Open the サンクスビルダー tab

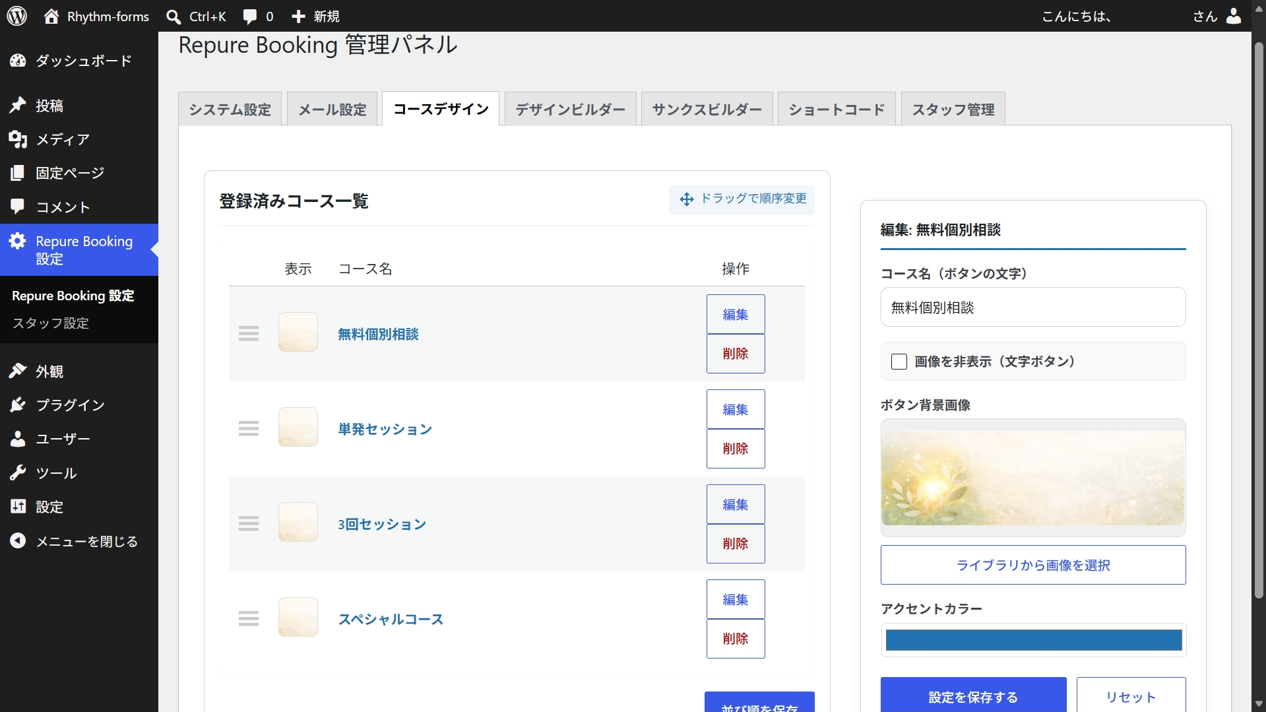point(707,109)
